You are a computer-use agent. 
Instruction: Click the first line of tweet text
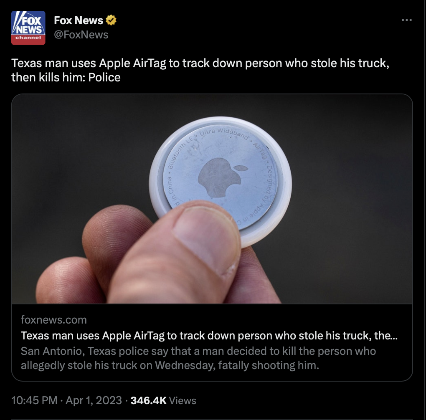(200, 63)
